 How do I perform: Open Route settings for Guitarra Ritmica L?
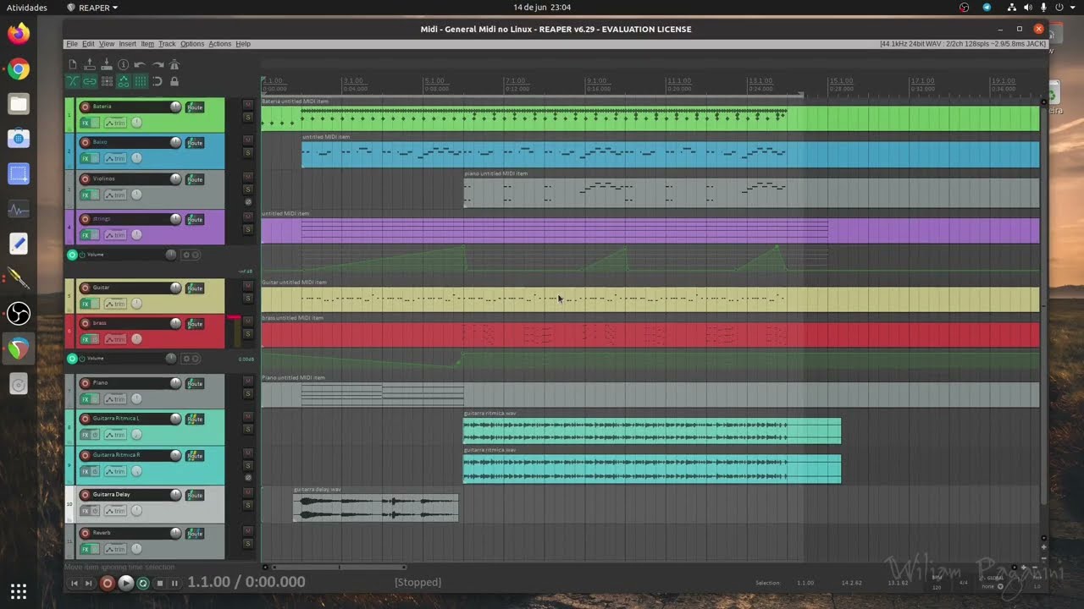point(196,419)
